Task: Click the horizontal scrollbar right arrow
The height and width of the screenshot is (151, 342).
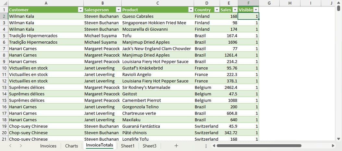Action: pyautogui.click(x=333, y=146)
